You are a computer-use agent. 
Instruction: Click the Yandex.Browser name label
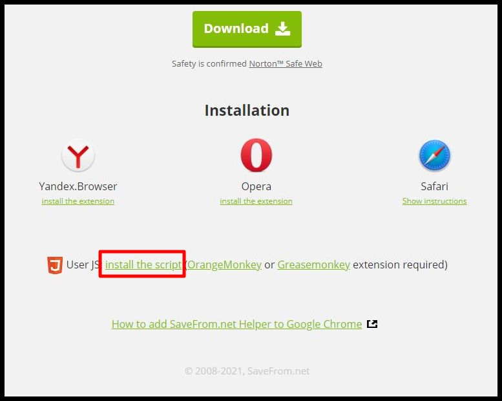pyautogui.click(x=78, y=186)
